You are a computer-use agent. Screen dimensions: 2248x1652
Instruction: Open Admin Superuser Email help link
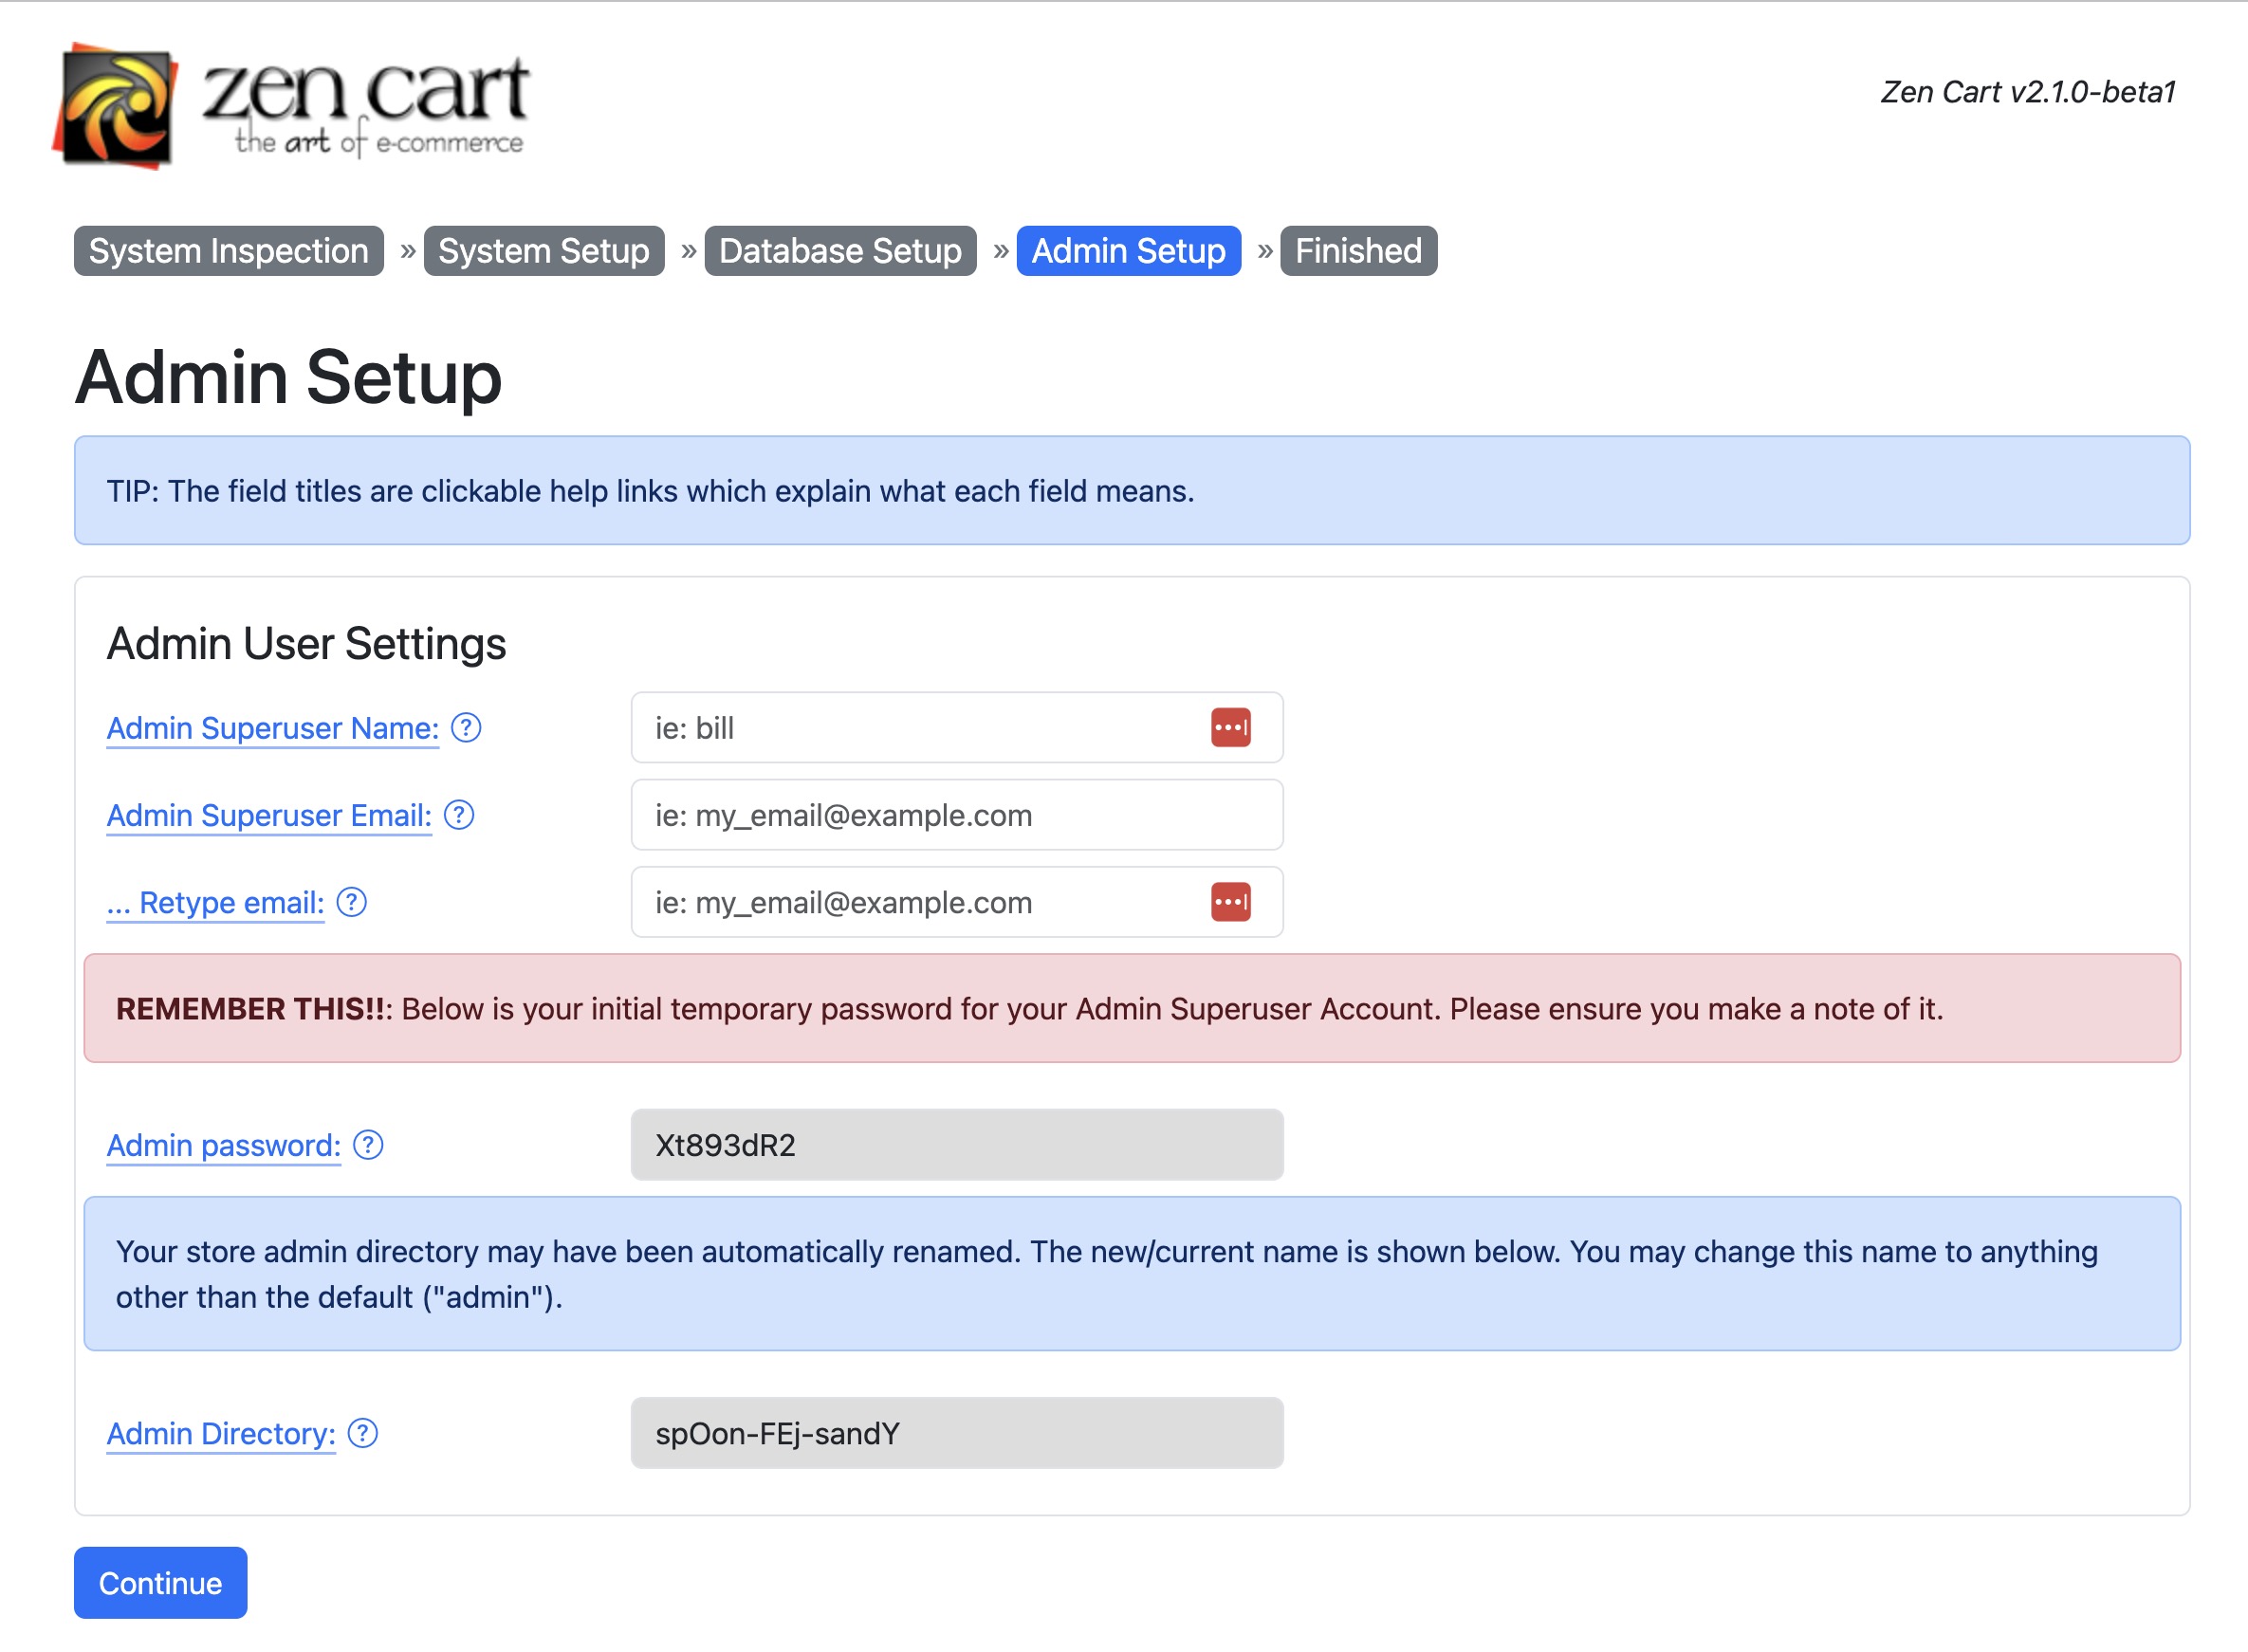[x=269, y=815]
